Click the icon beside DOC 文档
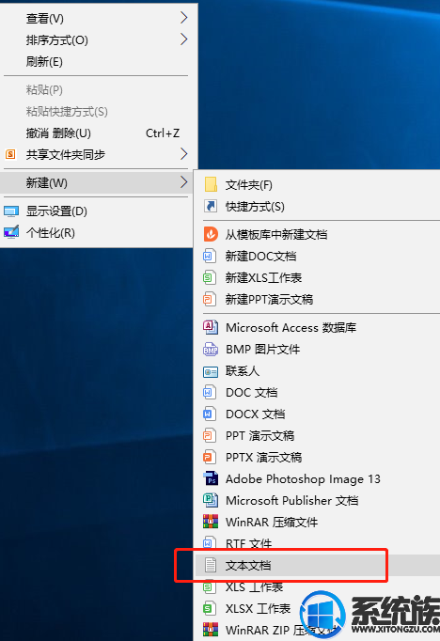This screenshot has height=641, width=440. point(209,393)
